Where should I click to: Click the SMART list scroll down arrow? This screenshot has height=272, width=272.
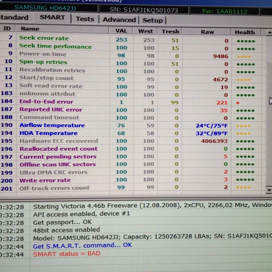(269, 190)
